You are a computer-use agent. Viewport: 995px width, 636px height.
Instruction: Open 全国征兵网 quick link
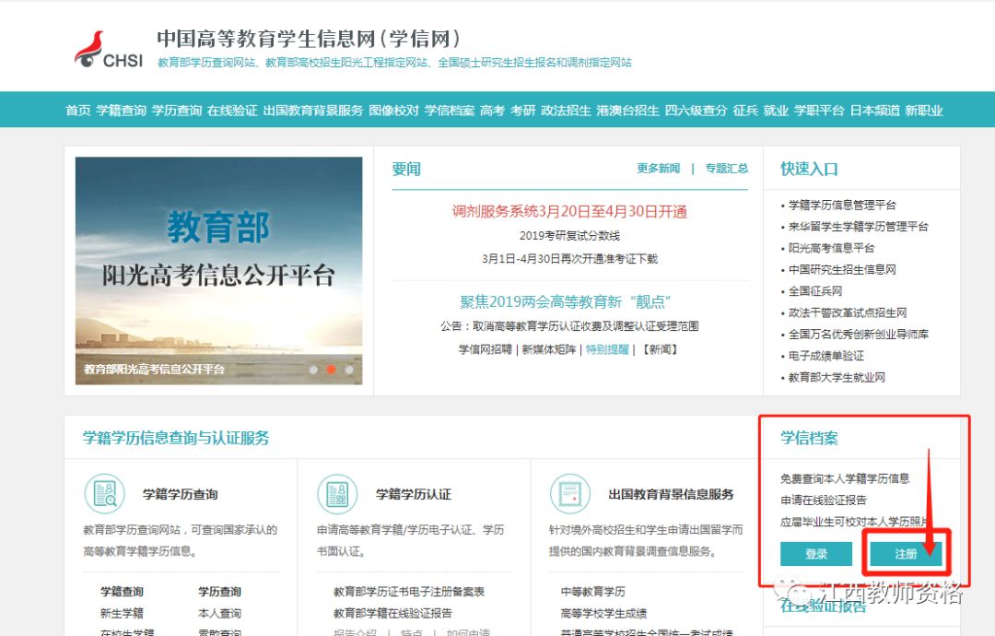click(x=814, y=291)
